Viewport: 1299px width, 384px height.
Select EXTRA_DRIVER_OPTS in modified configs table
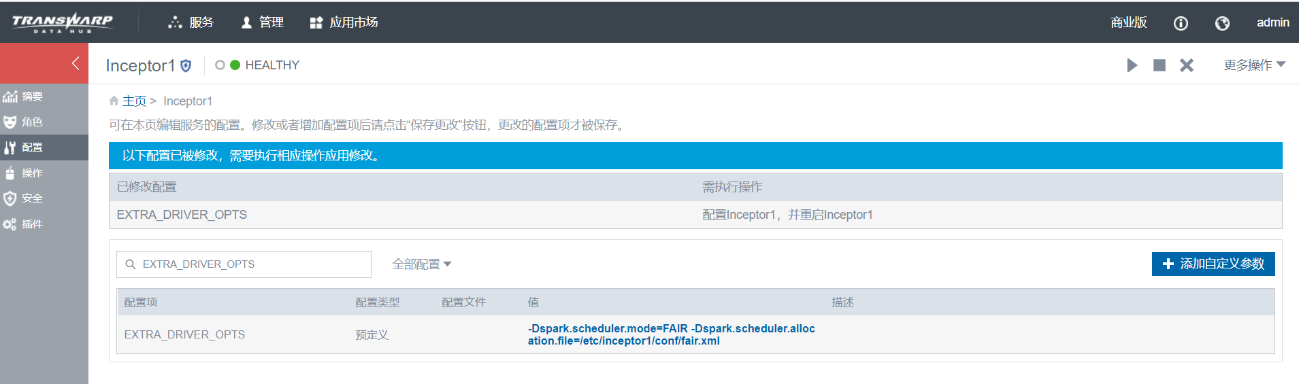point(182,215)
